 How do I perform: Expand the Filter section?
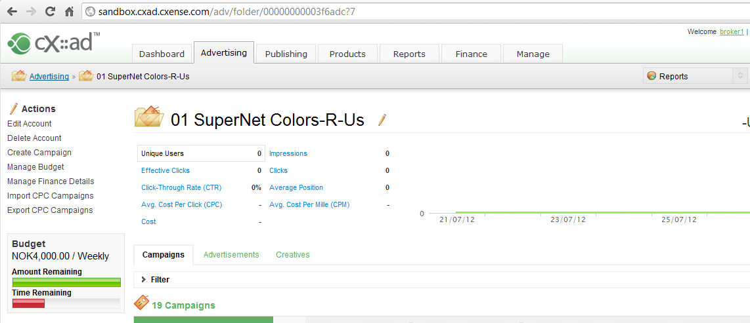coord(156,280)
